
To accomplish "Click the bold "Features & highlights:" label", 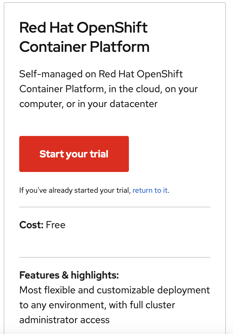I will pos(69,275).
